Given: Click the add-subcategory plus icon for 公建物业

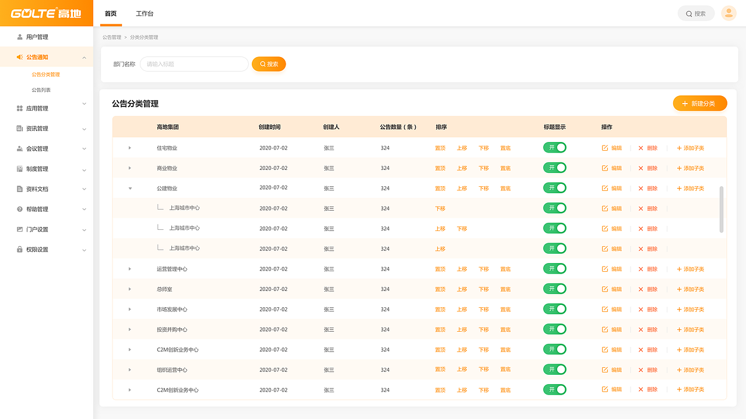Looking at the screenshot, I should (x=679, y=189).
